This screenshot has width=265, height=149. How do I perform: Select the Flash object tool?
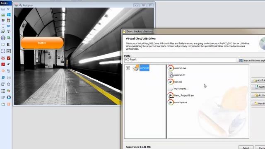[x=9, y=58]
